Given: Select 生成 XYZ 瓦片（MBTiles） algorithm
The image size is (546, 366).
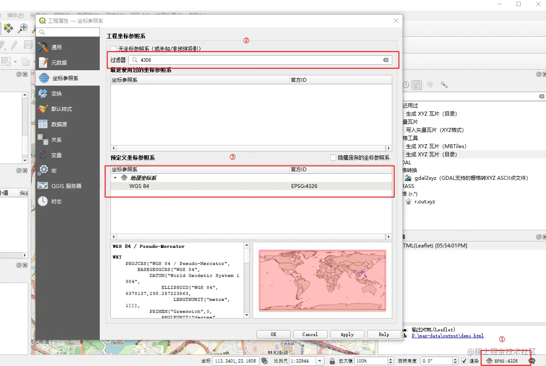Looking at the screenshot, I should [x=436, y=146].
